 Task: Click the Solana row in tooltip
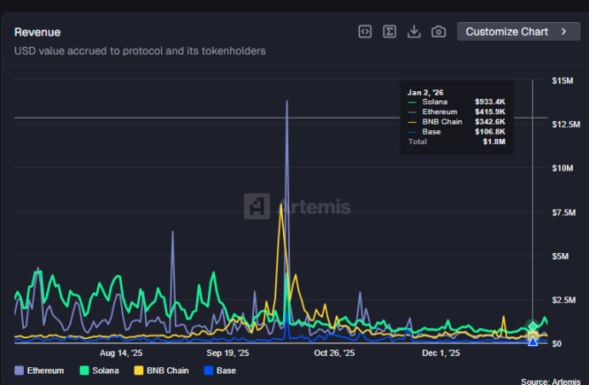coord(456,101)
